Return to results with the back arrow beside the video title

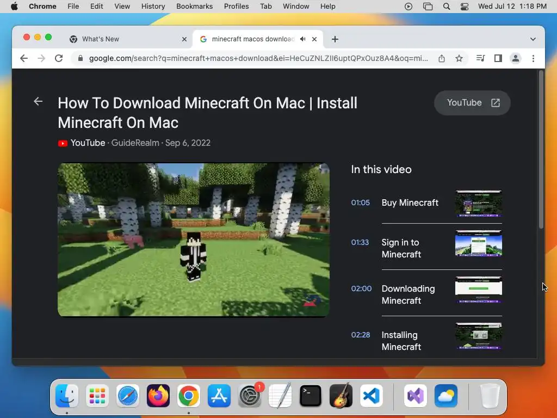(x=38, y=102)
